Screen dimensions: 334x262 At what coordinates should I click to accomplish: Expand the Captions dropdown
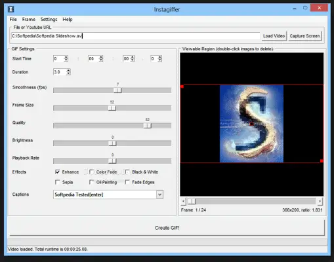click(159, 195)
